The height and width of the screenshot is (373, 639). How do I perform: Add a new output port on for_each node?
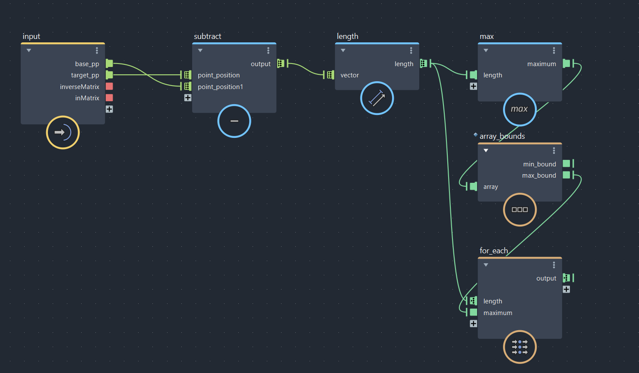click(x=566, y=290)
